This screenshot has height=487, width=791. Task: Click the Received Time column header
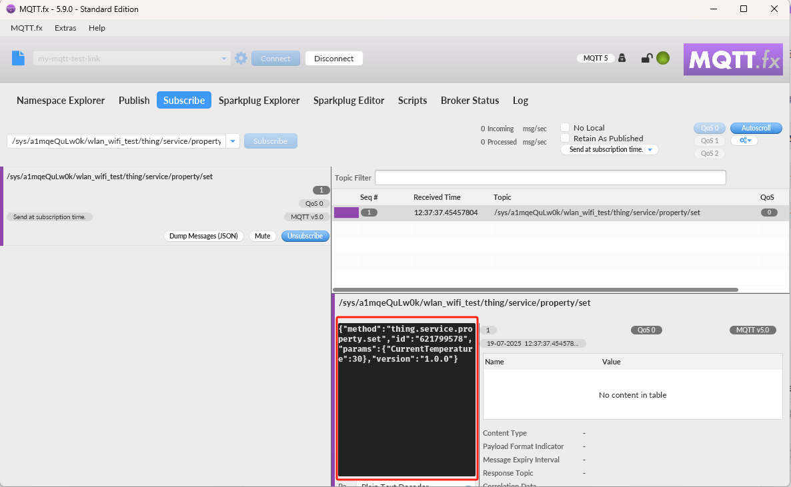pyautogui.click(x=437, y=197)
